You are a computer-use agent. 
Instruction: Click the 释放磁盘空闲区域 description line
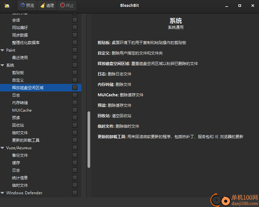point(148,64)
